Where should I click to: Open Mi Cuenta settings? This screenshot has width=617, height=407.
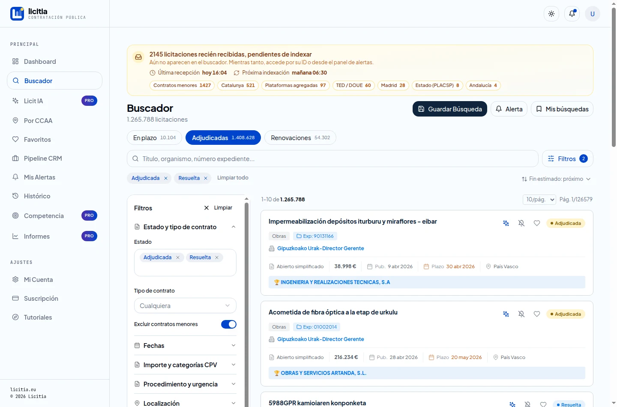54,280
